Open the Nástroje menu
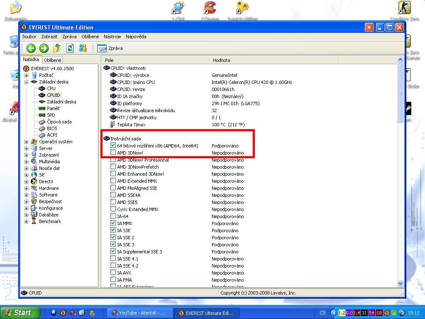The height and width of the screenshot is (319, 425). tap(112, 37)
